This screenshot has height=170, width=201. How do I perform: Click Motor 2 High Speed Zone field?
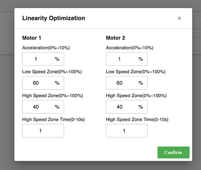click(127, 107)
